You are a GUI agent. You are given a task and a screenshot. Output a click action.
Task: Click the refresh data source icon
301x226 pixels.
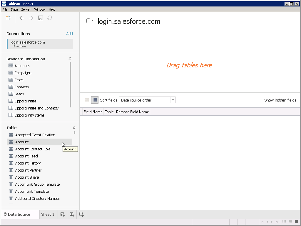[x=50, y=18]
